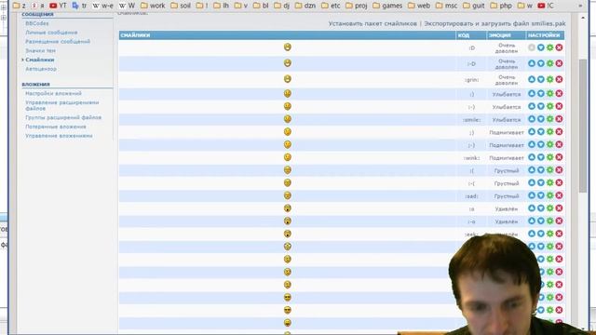Open the proj bookmarks folder
Image resolution: width=596 pixels, height=335 pixels.
[x=356, y=6]
